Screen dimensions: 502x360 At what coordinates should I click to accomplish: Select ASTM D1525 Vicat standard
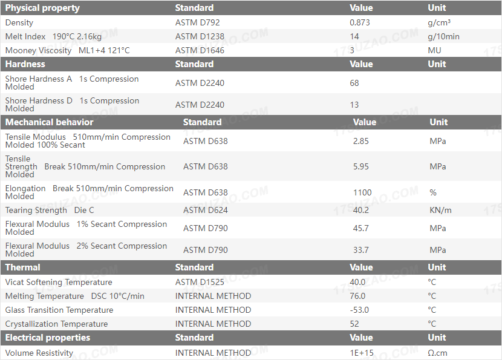[200, 282]
